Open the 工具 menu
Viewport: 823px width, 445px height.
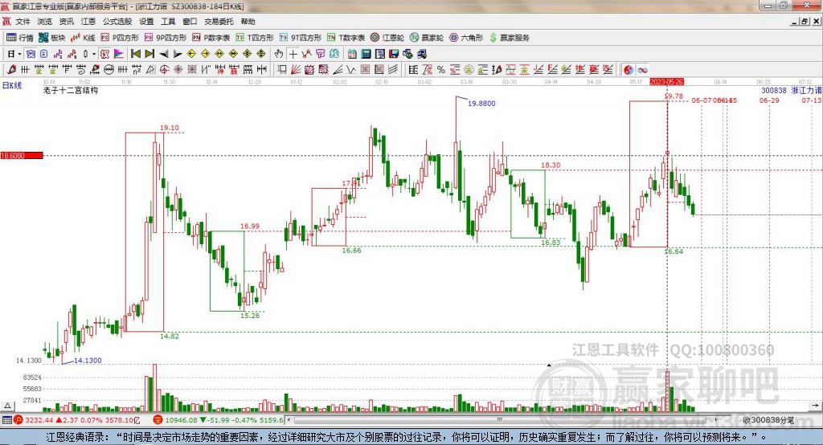[168, 22]
